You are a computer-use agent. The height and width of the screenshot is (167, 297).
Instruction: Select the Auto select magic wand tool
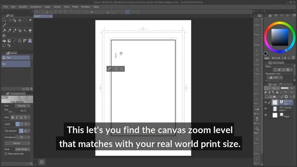(x=30, y=20)
